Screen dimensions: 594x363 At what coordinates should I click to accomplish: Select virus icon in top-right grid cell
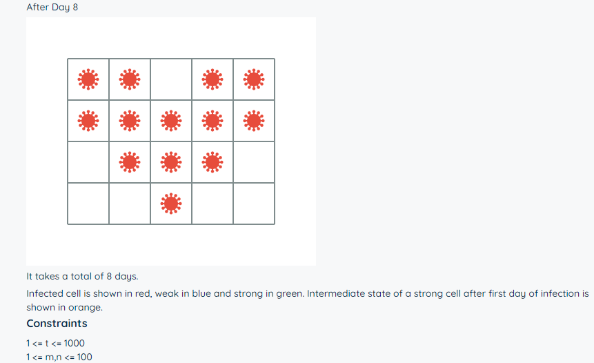point(254,79)
